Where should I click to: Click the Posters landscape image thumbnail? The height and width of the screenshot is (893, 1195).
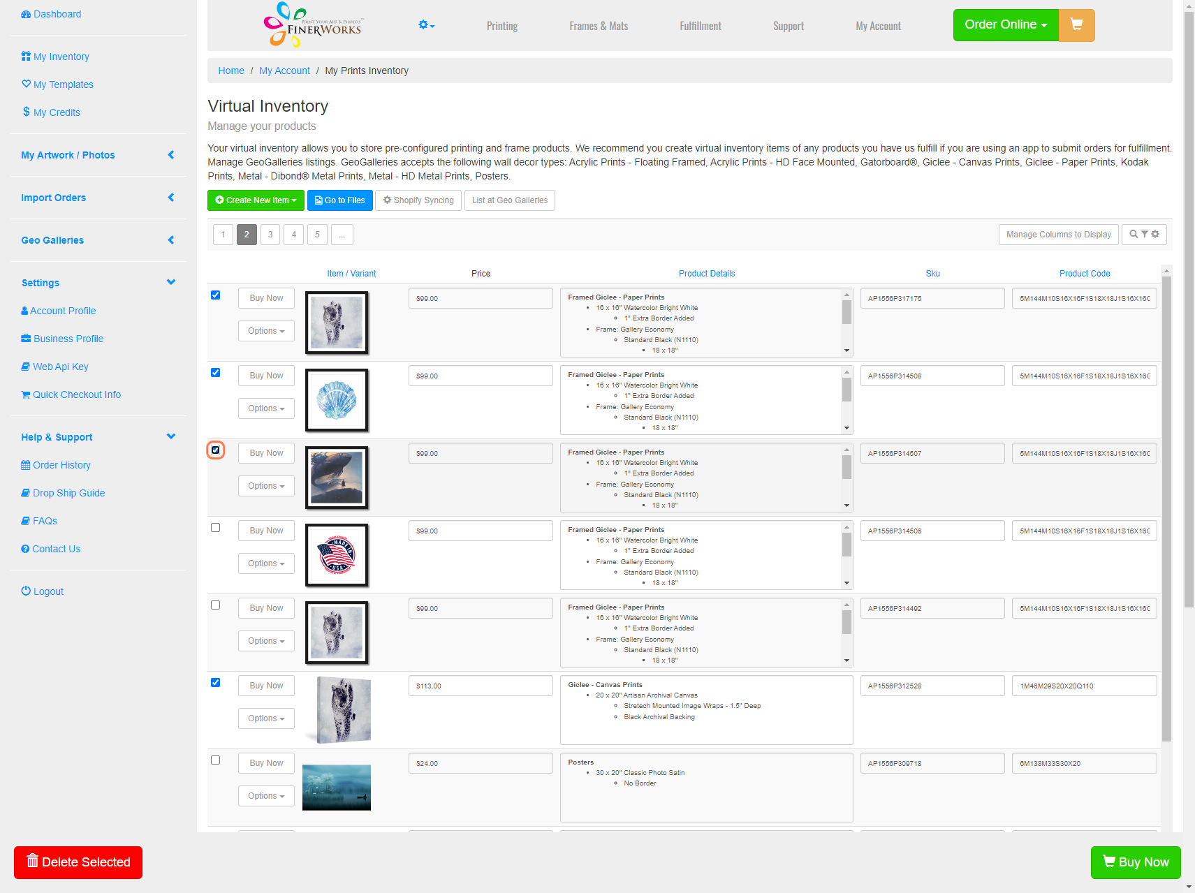coord(337,788)
